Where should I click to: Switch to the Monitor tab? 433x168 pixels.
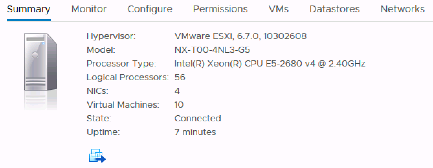pos(89,9)
